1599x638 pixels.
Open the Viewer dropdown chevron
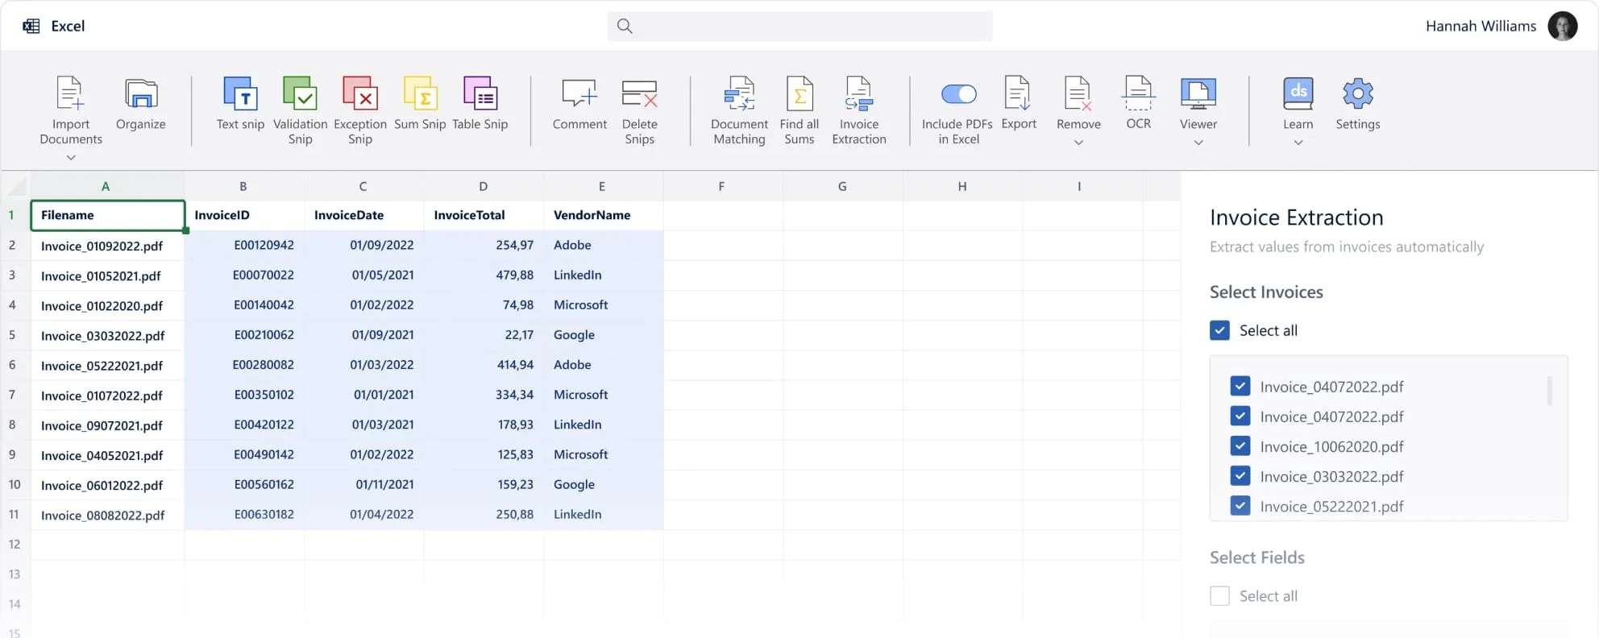1198,143
